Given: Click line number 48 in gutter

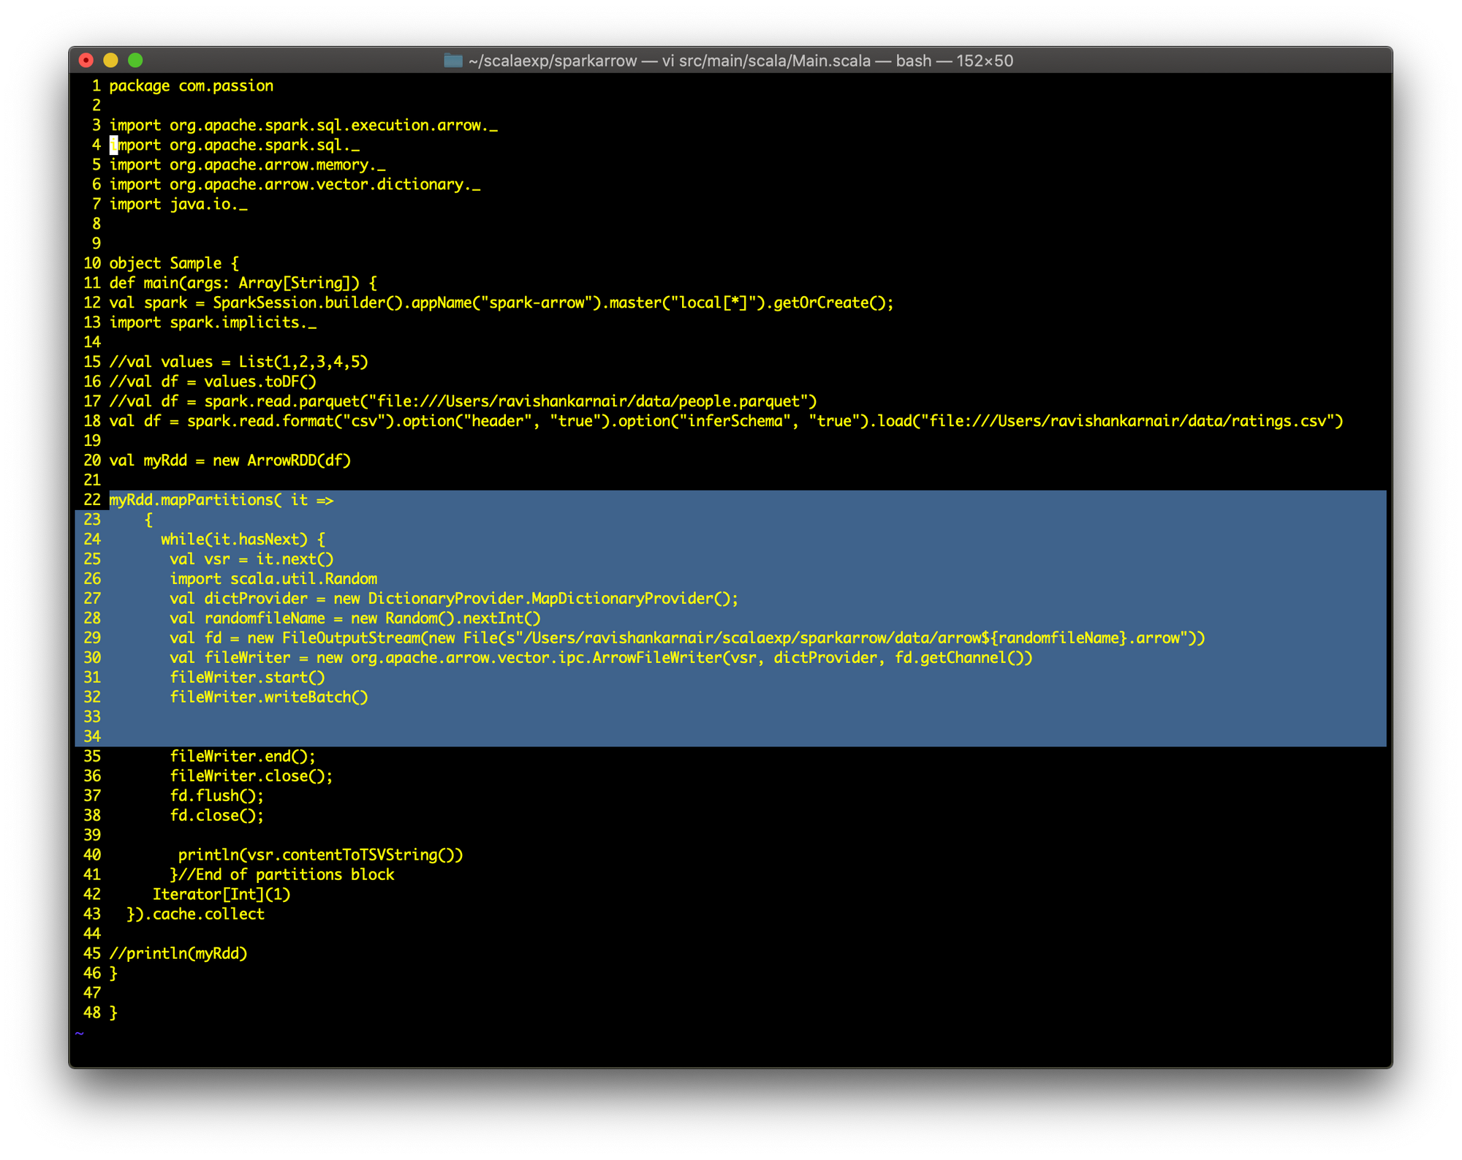Looking at the screenshot, I should pos(92,1013).
